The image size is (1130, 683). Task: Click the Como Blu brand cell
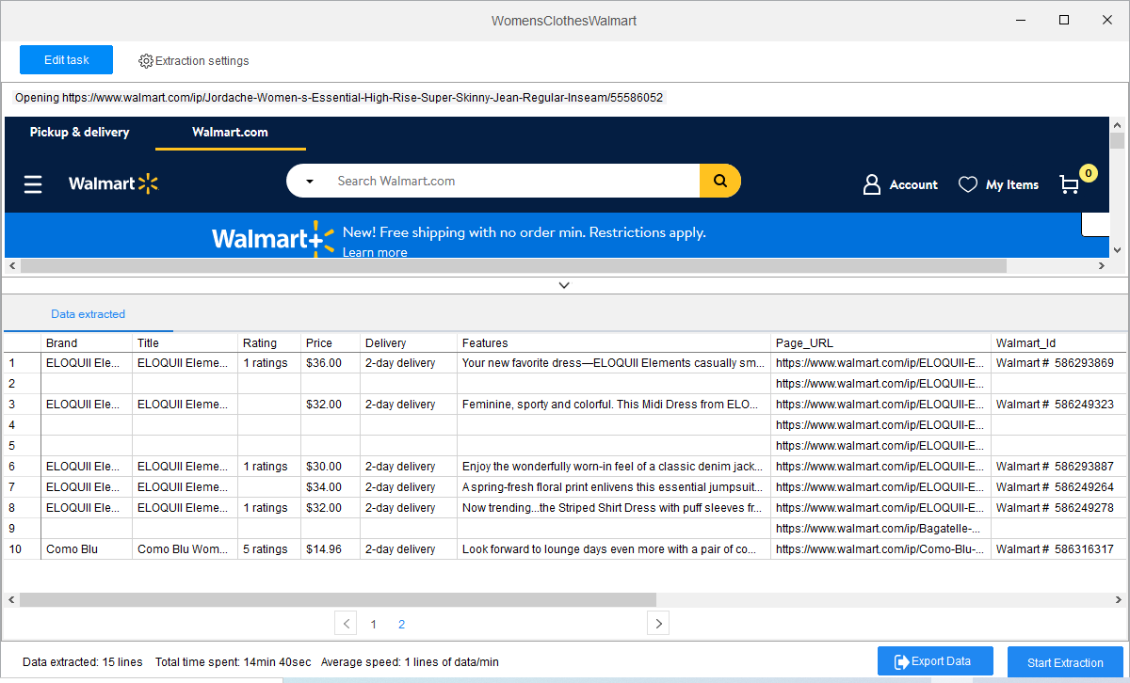click(x=87, y=549)
